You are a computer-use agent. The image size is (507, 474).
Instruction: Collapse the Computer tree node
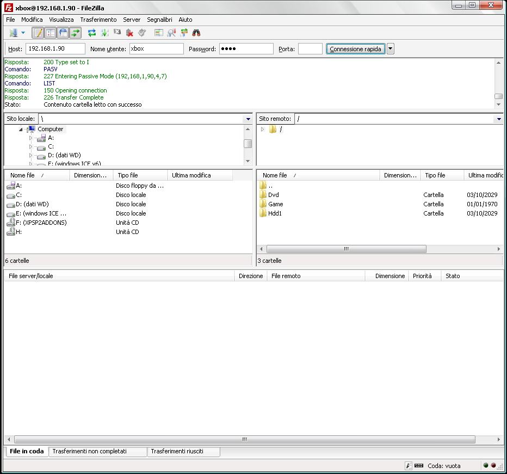(x=21, y=130)
